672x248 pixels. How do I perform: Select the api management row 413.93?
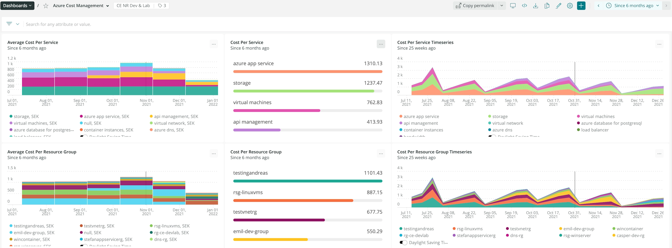coord(308,125)
